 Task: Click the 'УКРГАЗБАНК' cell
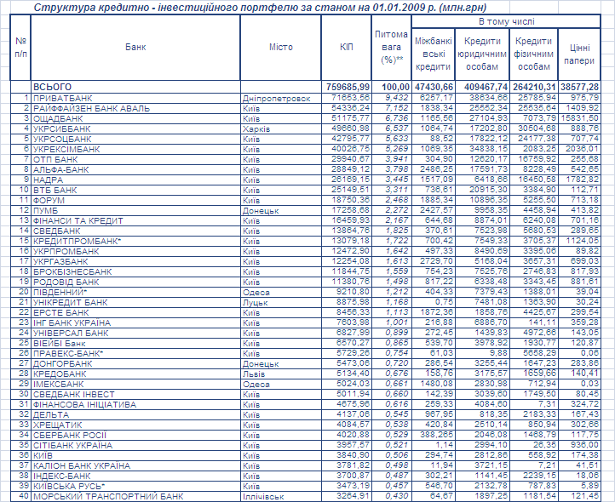tap(135, 261)
